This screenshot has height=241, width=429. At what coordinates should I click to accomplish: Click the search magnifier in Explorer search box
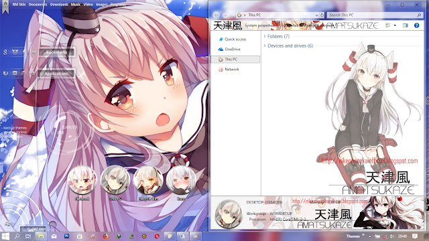tap(419, 15)
